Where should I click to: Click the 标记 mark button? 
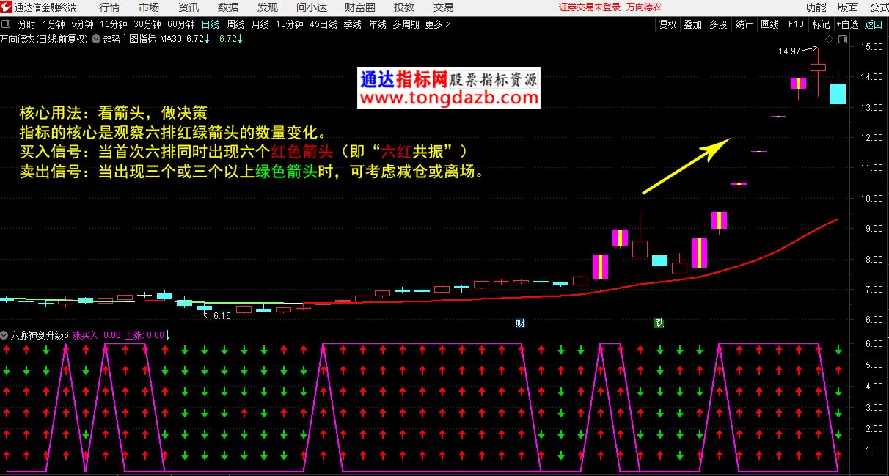pyautogui.click(x=821, y=24)
